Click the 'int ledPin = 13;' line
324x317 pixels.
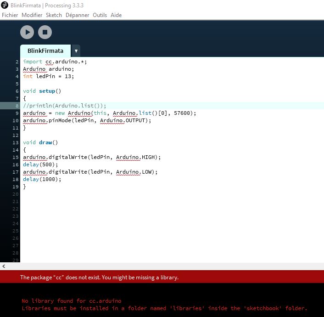[48, 76]
